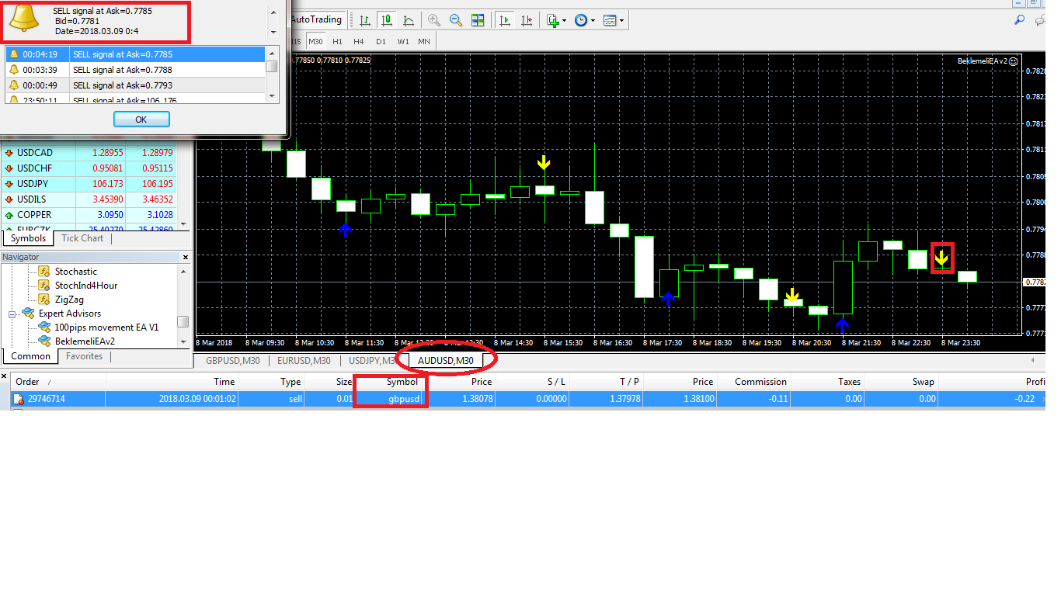This screenshot has height=596, width=1061.
Task: Zoom out of the chart
Action: pyautogui.click(x=456, y=20)
